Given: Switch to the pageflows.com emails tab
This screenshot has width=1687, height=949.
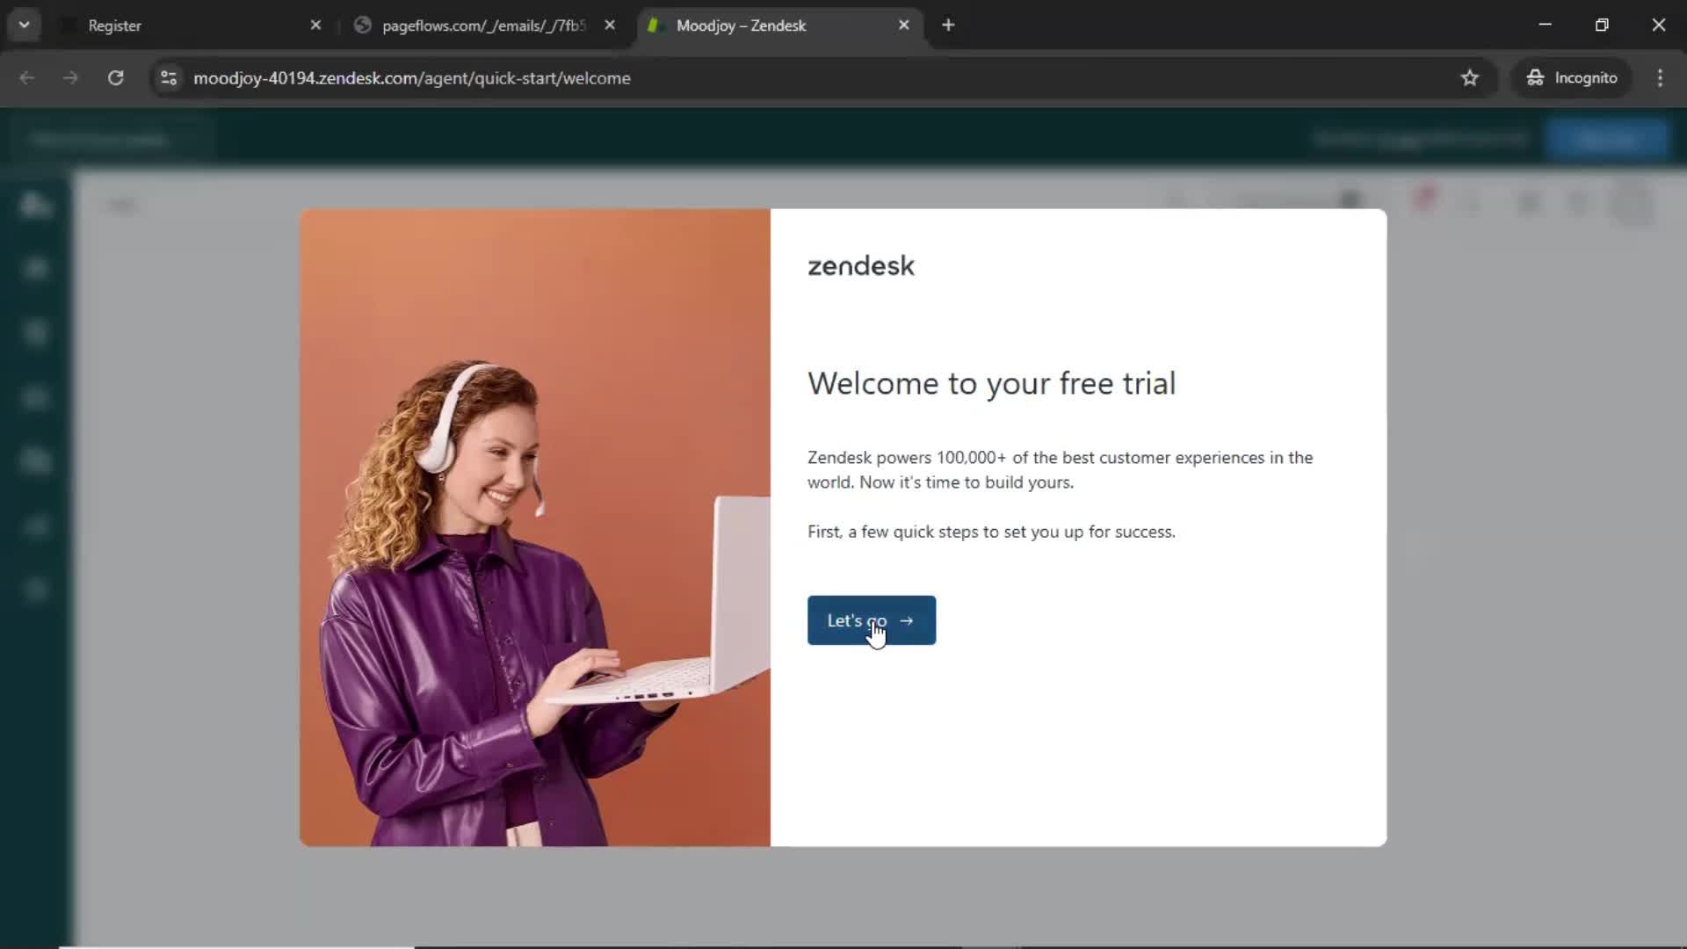Looking at the screenshot, I should coord(483,25).
